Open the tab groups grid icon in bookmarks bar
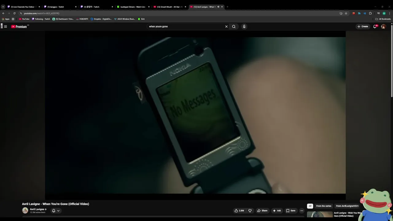The height and width of the screenshot is (221, 393). (13, 19)
